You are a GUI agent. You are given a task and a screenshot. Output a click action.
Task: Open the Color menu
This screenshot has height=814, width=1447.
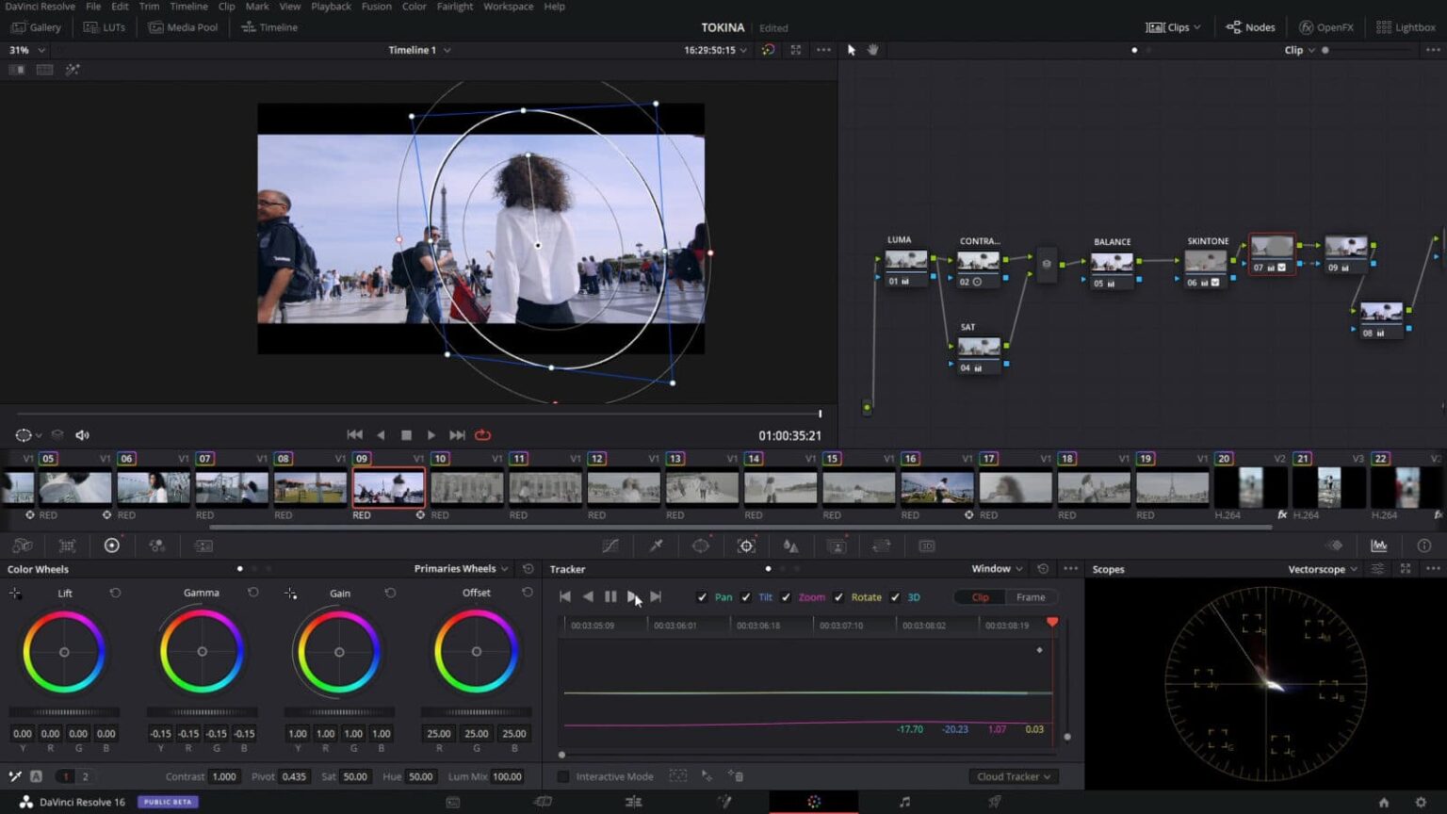[414, 7]
